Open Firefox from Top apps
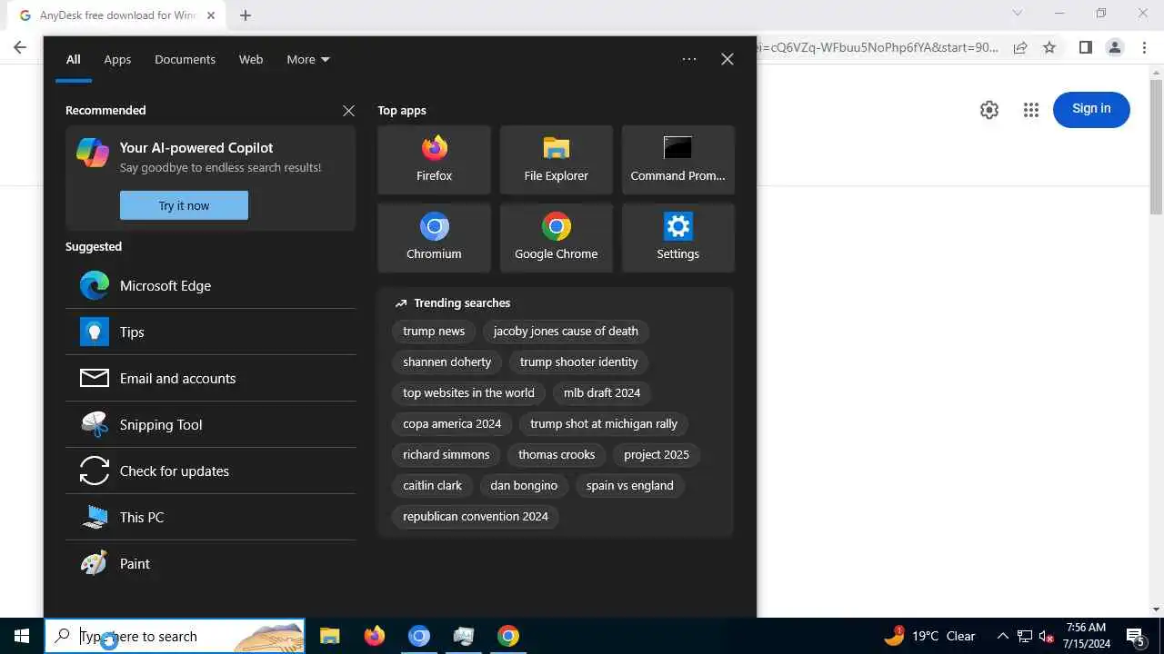1164x654 pixels. click(434, 160)
